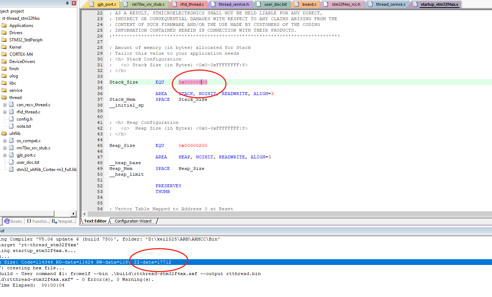
Task: Switch to thread_service.c tab
Action: 387,4
